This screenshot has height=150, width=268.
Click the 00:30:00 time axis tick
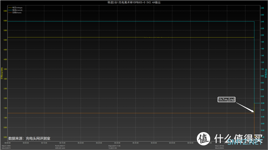tap(117, 143)
